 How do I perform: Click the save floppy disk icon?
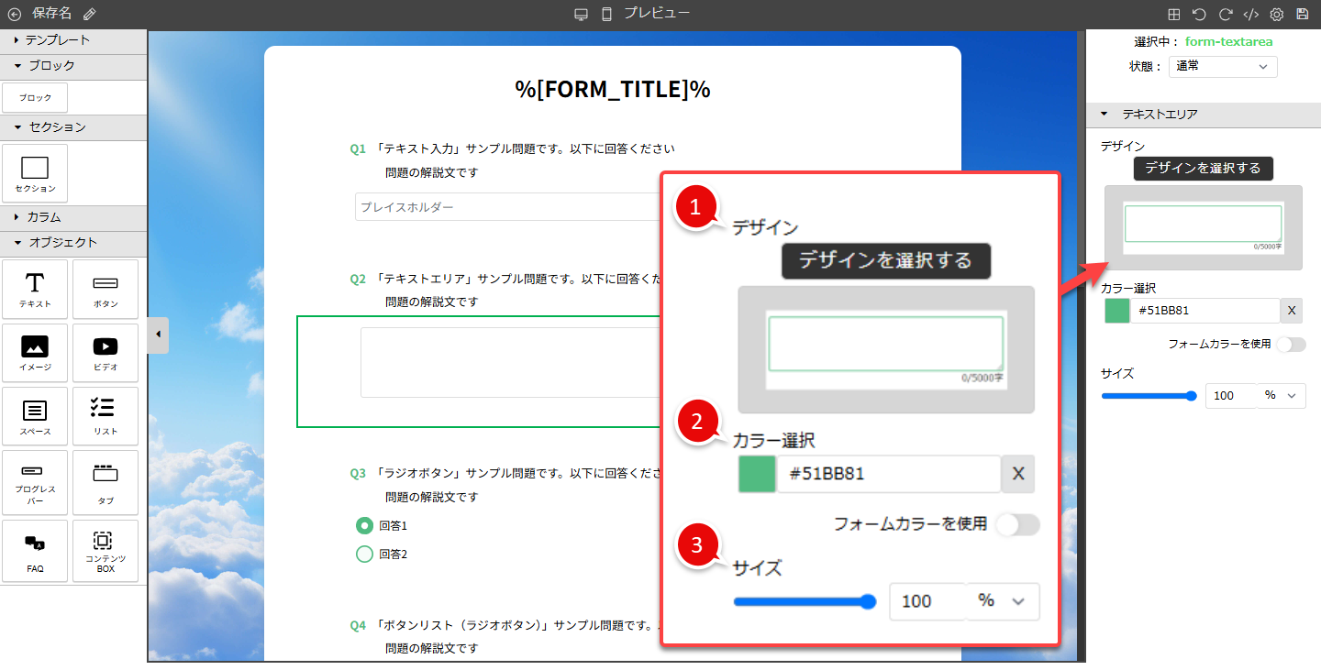(x=1302, y=14)
